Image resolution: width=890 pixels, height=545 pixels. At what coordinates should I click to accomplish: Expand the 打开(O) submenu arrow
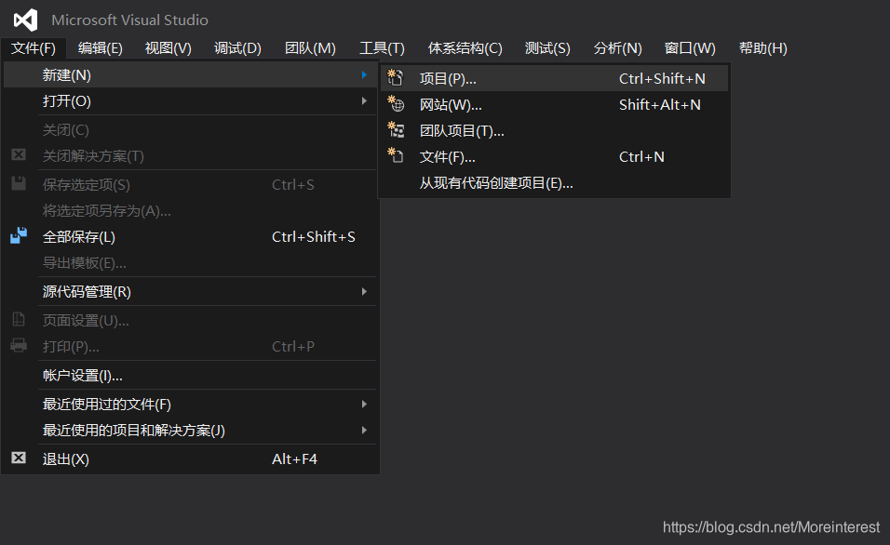pos(364,101)
